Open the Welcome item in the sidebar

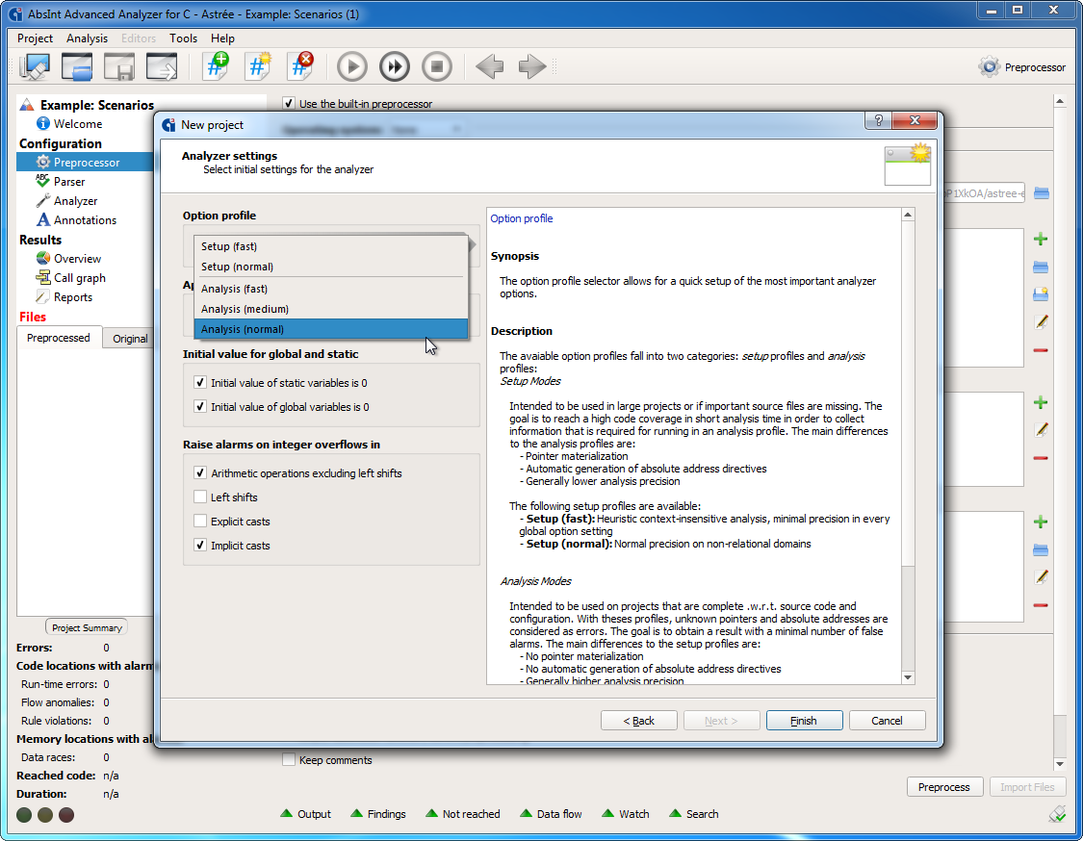77,123
